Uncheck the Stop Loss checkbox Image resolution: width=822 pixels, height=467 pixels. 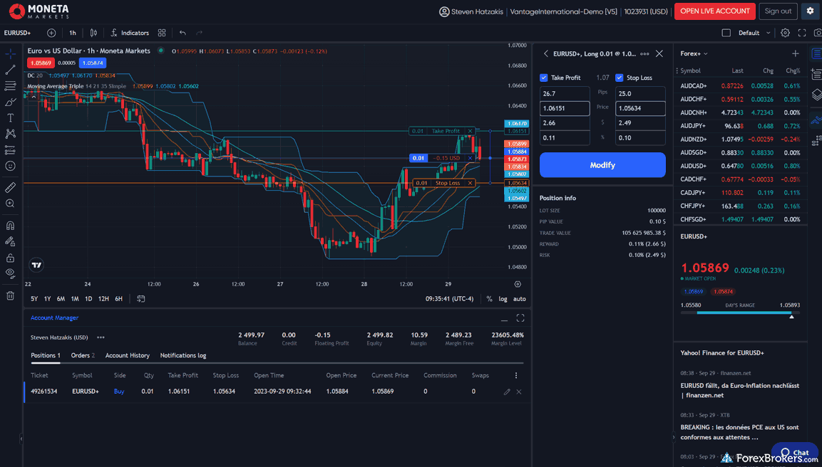(619, 78)
